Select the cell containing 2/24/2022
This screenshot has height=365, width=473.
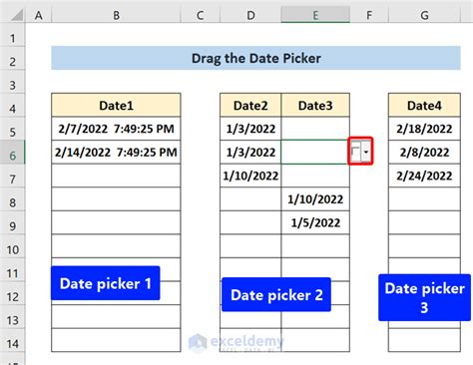(x=424, y=176)
